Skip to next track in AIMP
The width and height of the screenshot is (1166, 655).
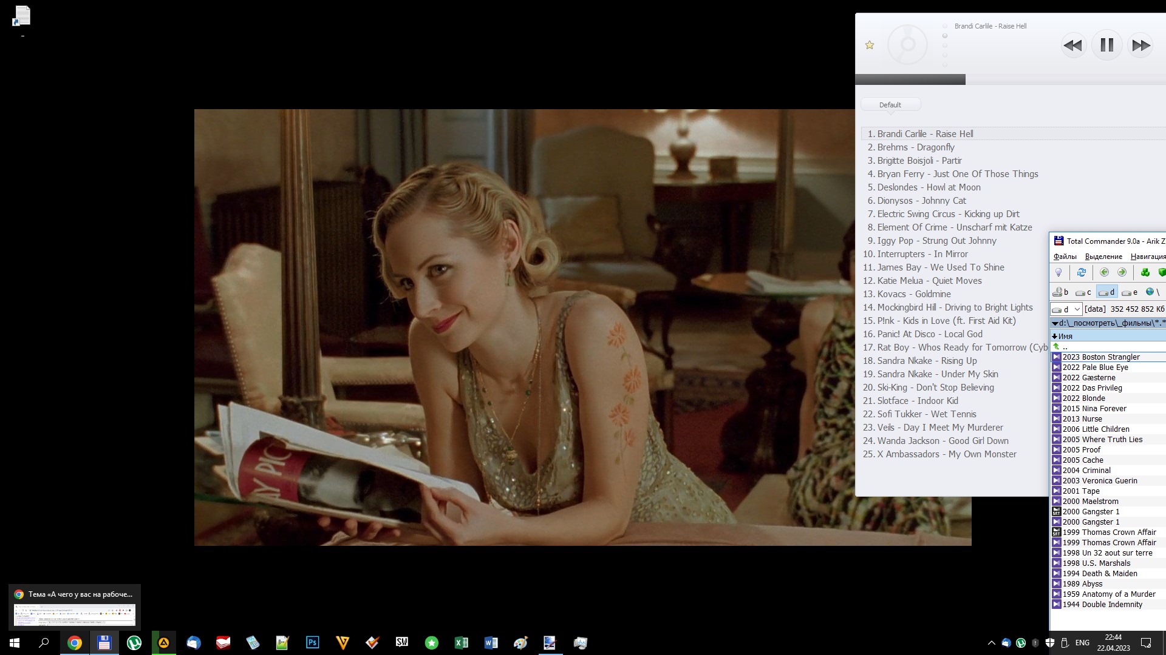1140,45
